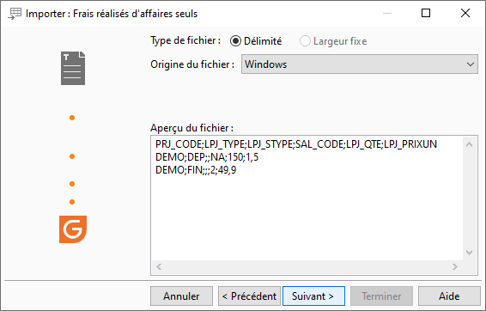The width and height of the screenshot is (486, 311).
Task: Click the orange G application logo
Action: 73,229
